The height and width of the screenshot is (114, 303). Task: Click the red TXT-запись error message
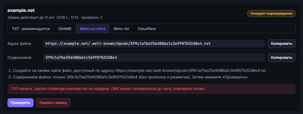click(x=151, y=89)
